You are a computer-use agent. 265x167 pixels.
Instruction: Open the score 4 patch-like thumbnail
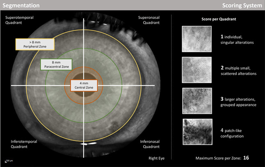tap(197, 132)
